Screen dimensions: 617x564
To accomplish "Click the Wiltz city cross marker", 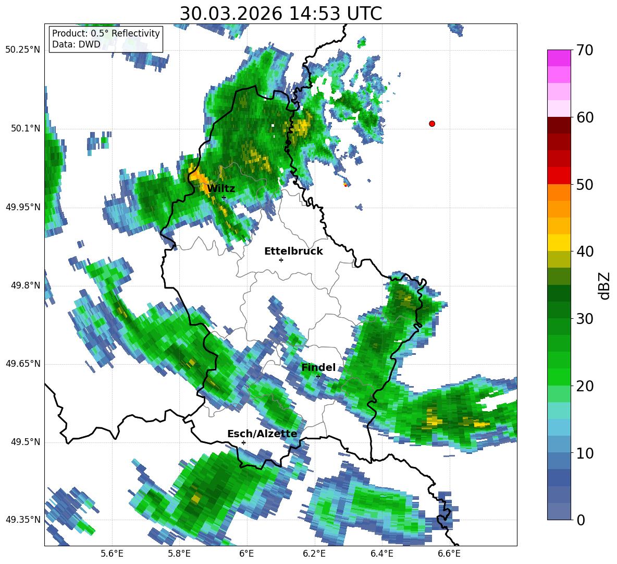I will (224, 198).
